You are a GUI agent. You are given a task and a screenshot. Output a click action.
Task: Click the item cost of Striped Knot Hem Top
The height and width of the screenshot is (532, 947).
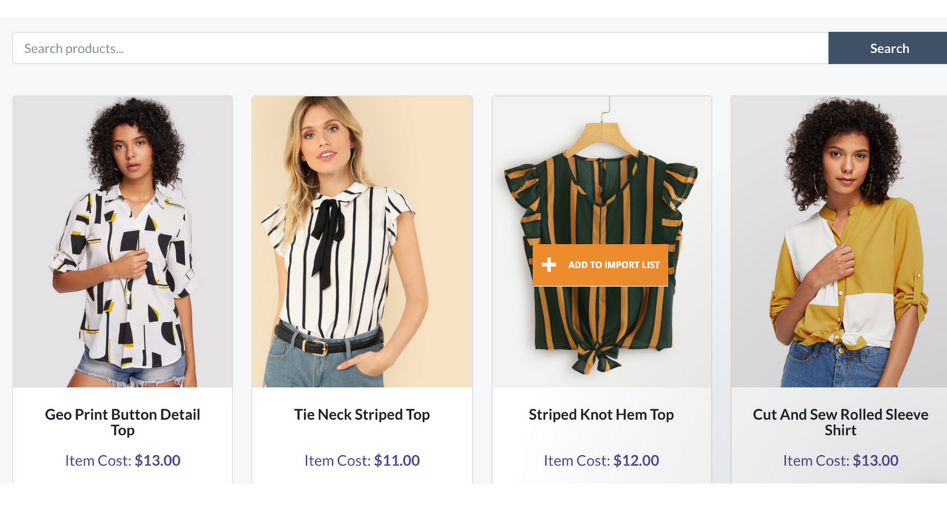point(600,460)
